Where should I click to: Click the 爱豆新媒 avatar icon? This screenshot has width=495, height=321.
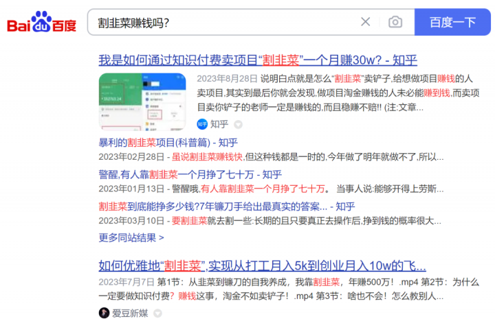click(x=104, y=313)
